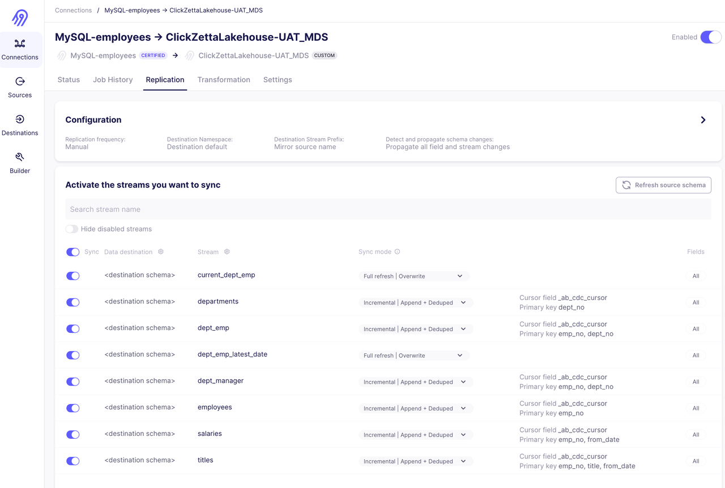Switch to the Job History tab

point(113,80)
